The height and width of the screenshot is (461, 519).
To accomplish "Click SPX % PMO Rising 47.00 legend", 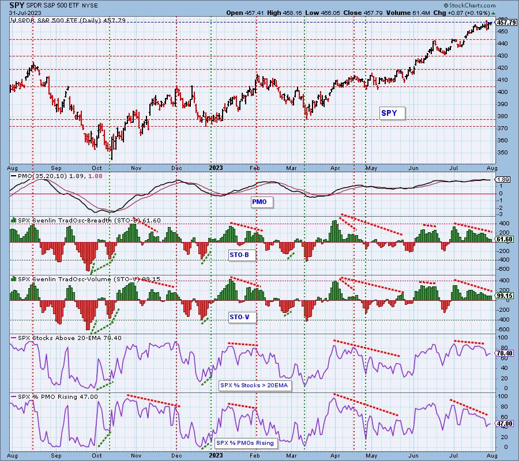I will 58,396.
